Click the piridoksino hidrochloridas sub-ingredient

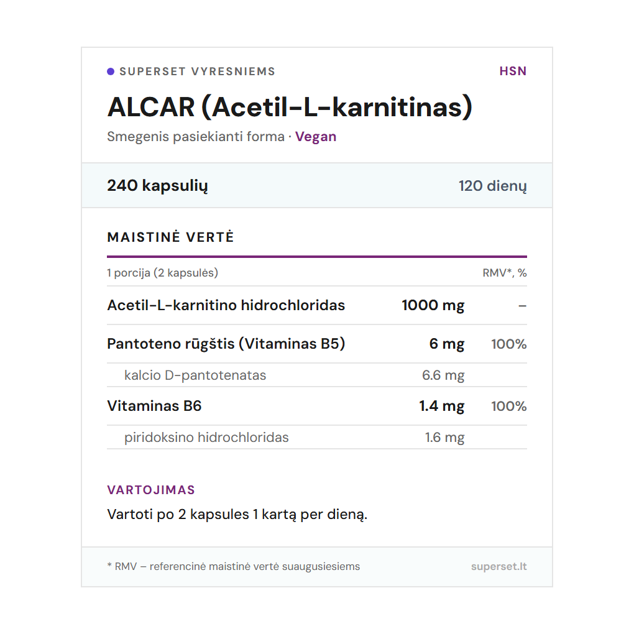click(x=206, y=438)
